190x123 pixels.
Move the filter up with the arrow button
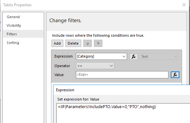[x=88, y=43]
